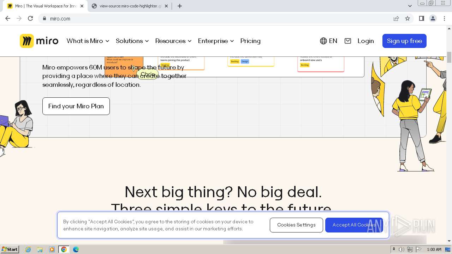
Task: Click Sign up free button
Action: [x=404, y=41]
